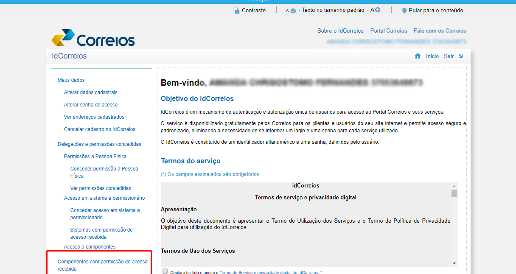The height and width of the screenshot is (274, 516).
Task: Open Meus dados in the sidebar
Action: (71, 80)
